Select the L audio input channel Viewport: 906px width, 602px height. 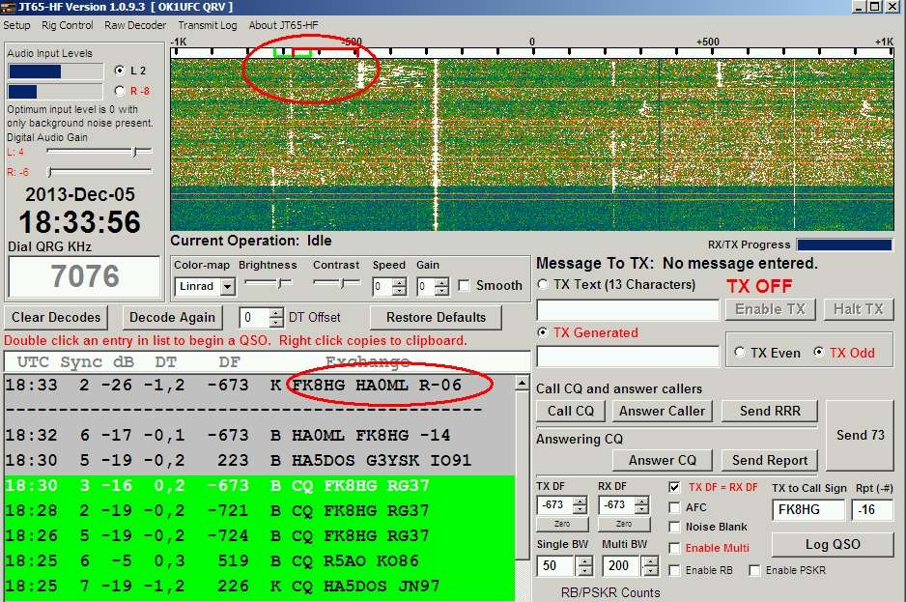point(119,71)
